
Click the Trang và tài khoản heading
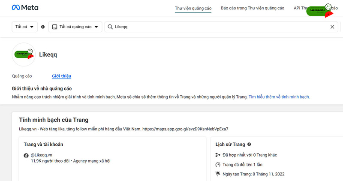43,145
